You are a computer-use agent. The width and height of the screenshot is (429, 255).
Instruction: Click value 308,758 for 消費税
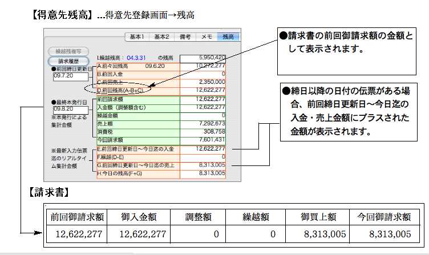pyautogui.click(x=203, y=132)
